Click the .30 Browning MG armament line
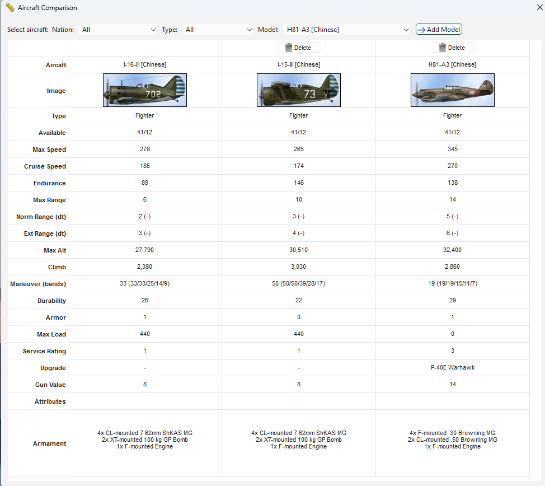The height and width of the screenshot is (486, 545). pos(452,433)
